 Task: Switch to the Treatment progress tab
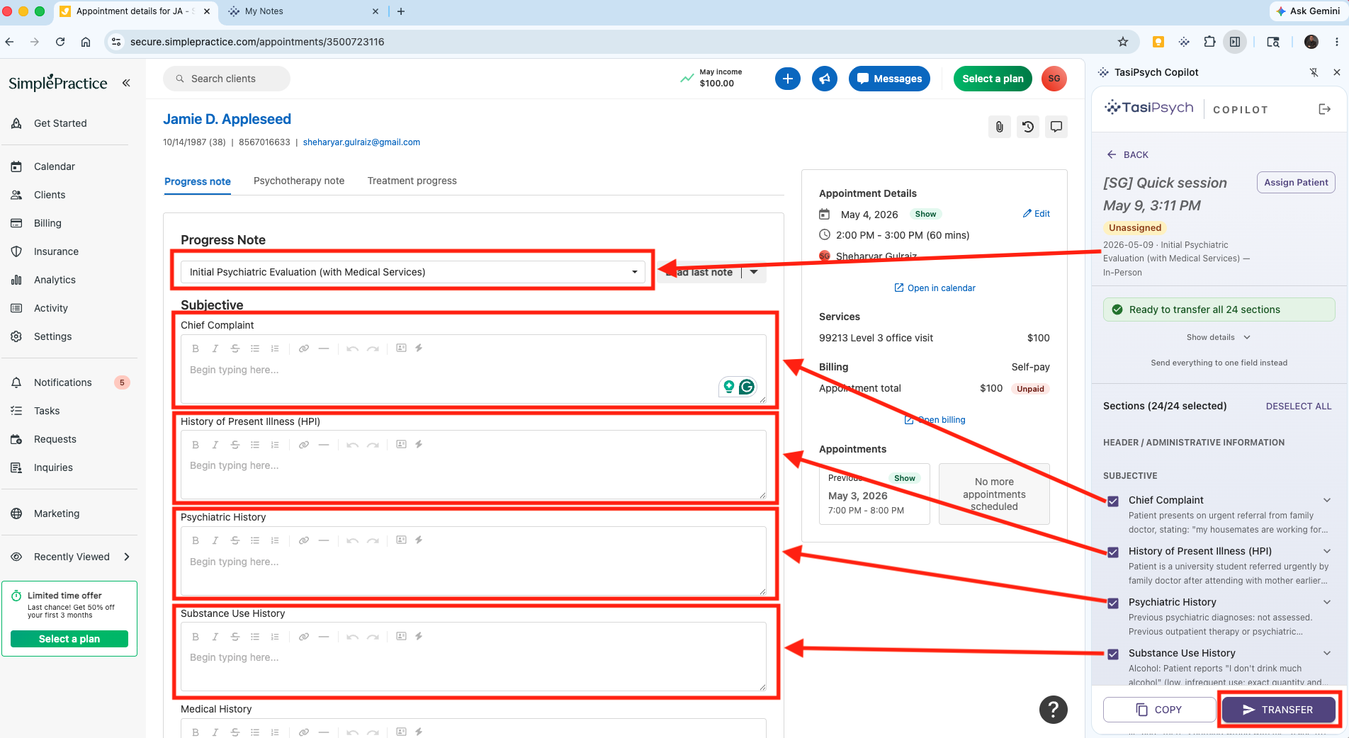tap(412, 181)
